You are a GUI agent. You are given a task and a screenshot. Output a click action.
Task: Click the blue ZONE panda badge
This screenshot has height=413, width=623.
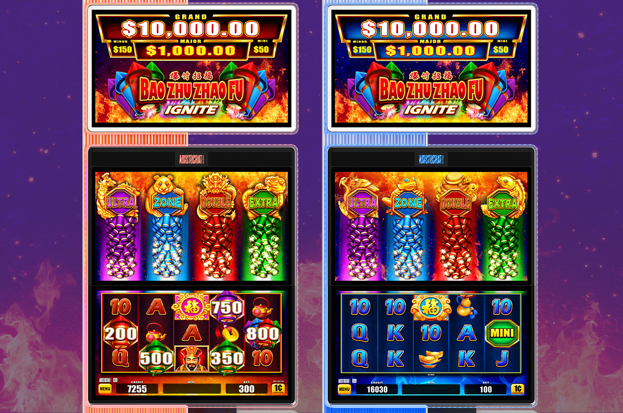pos(168,202)
